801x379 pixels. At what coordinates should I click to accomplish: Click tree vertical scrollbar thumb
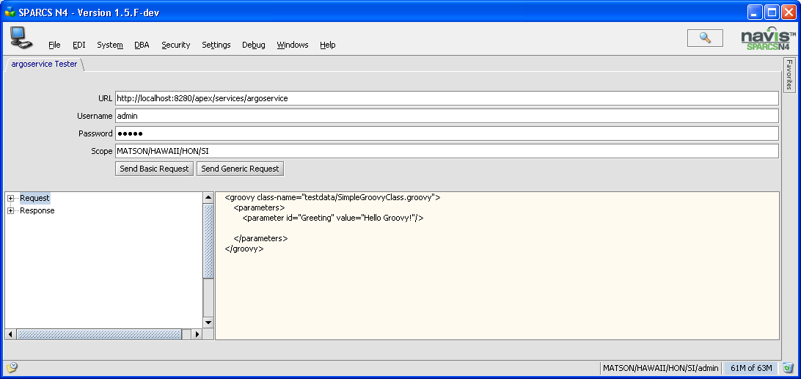pyautogui.click(x=208, y=241)
